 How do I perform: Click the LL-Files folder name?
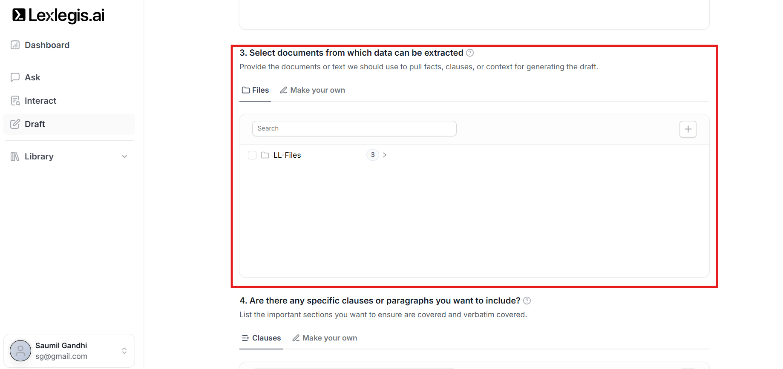287,155
